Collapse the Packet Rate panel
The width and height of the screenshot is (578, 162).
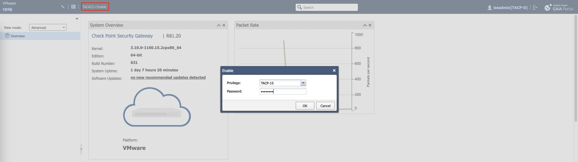365,25
